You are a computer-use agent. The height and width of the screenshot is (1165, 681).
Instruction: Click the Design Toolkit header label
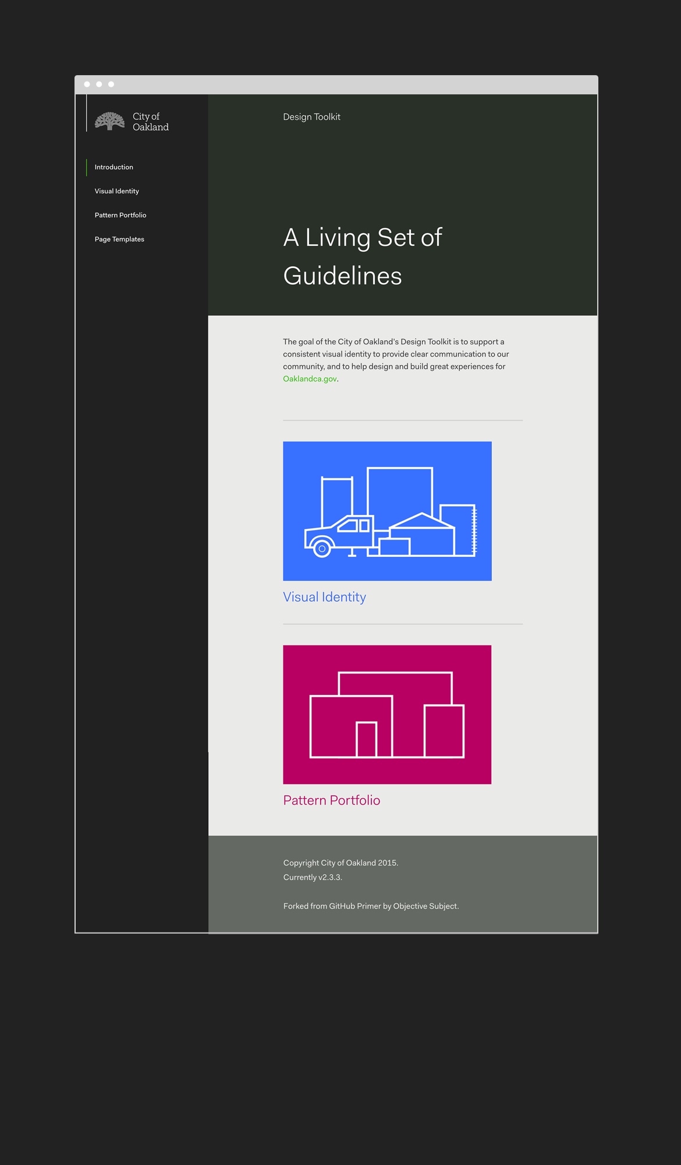pos(311,117)
